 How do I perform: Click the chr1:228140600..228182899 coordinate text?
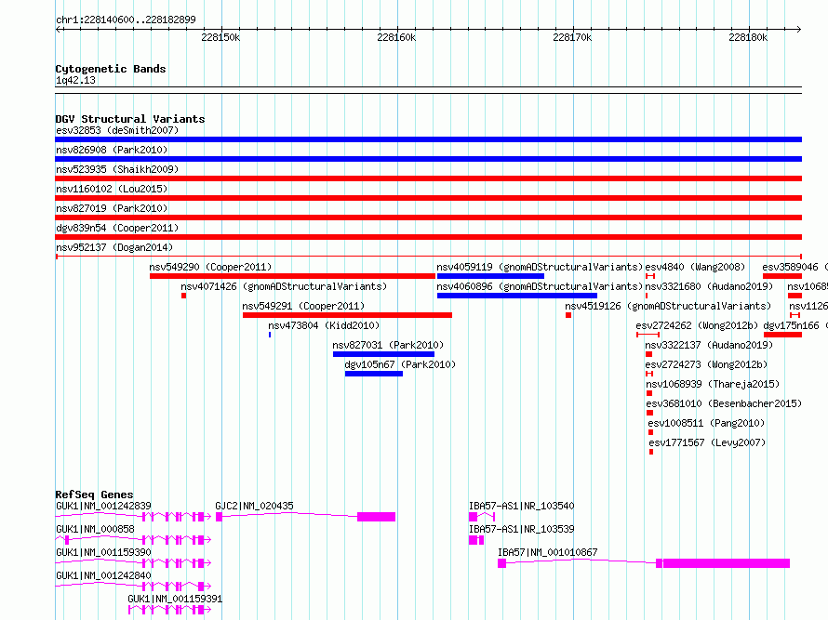(126, 20)
